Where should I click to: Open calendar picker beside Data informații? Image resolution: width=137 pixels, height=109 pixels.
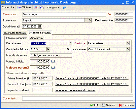(x=40, y=26)
